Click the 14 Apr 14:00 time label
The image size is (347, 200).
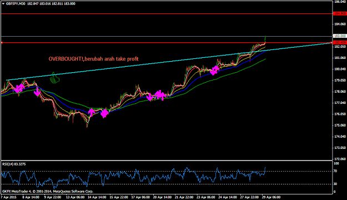coord(97,197)
